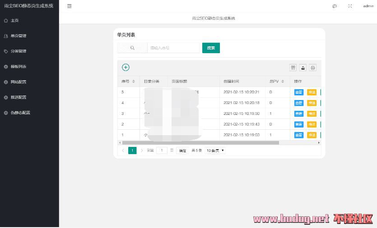Open the column filter grid icon

coord(293,68)
